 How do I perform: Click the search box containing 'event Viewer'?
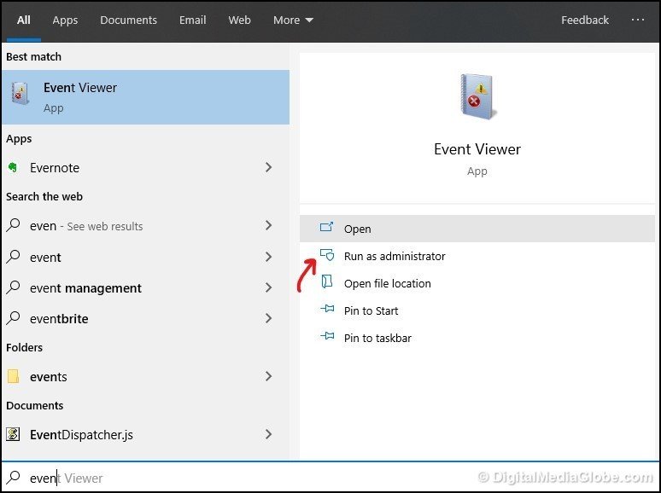(330, 478)
